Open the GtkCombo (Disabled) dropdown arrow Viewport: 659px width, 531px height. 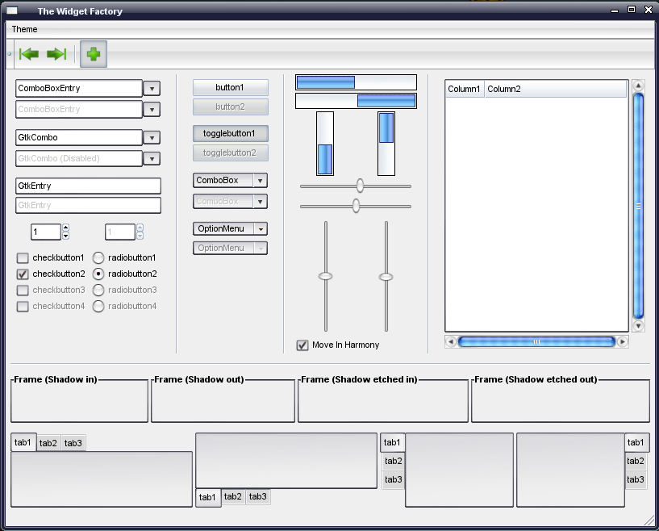point(152,158)
